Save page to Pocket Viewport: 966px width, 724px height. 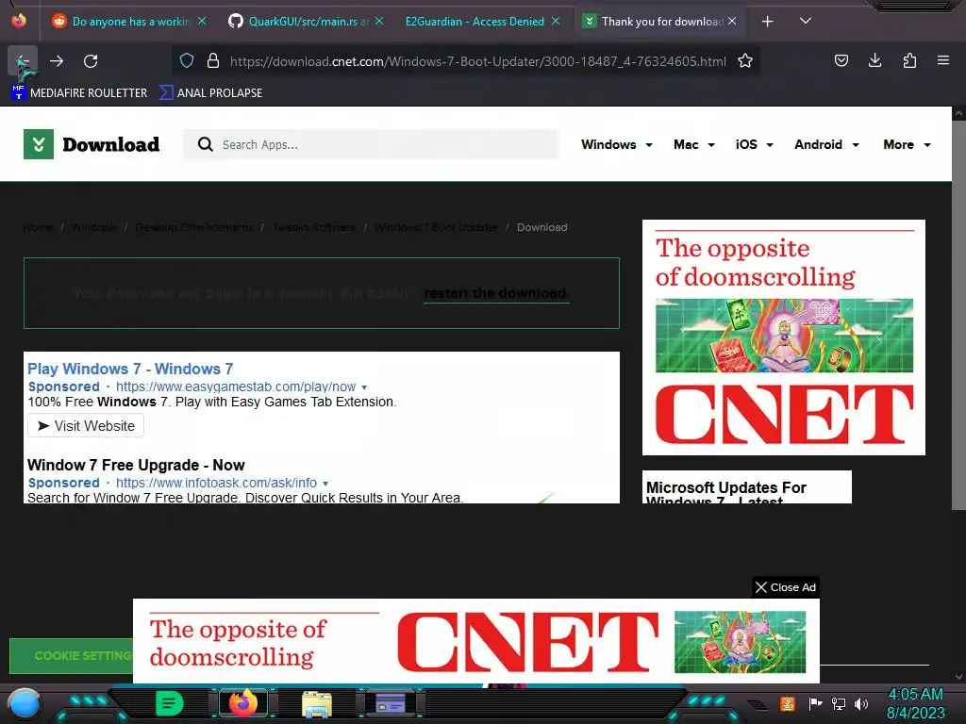pyautogui.click(x=841, y=61)
